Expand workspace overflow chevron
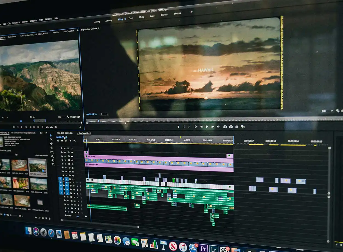 (191, 12)
